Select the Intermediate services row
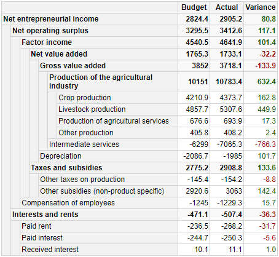This screenshot has height=257, width=279. 162,144
